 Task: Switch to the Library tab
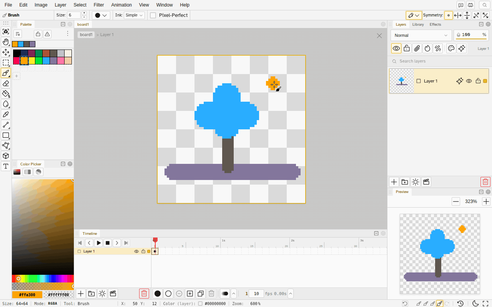tap(418, 25)
